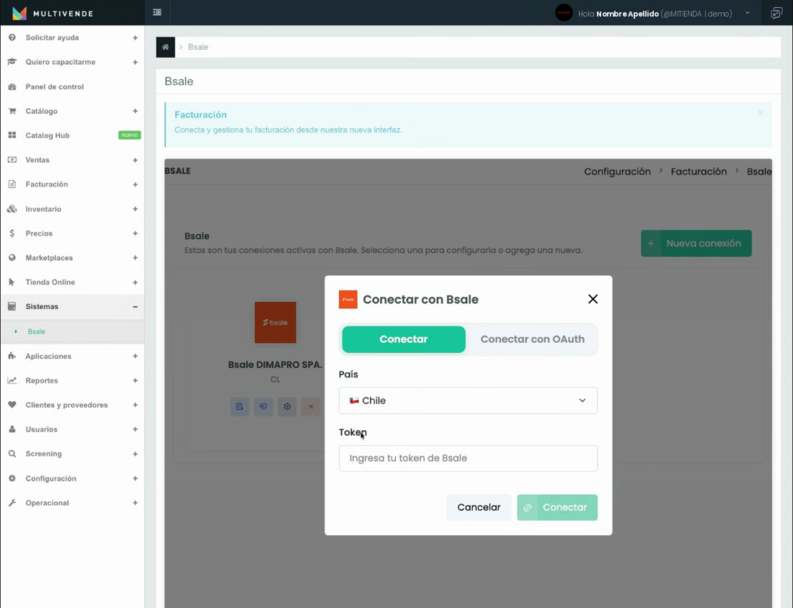Dismiss the Facturación info banner

[760, 112]
